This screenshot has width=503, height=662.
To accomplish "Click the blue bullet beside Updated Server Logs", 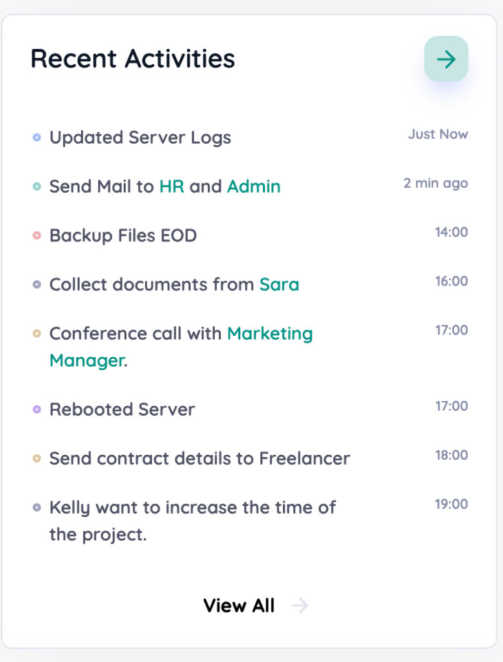I will click(x=37, y=137).
